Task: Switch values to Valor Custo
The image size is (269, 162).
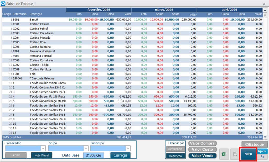Action: (x=202, y=149)
